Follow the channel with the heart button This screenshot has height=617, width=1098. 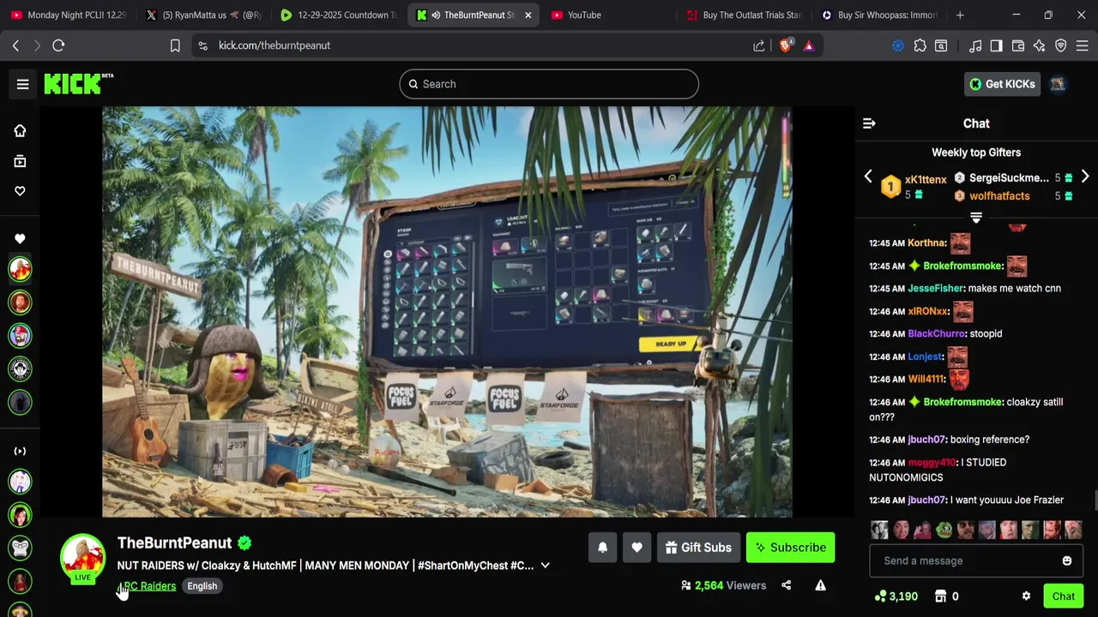[636, 548]
